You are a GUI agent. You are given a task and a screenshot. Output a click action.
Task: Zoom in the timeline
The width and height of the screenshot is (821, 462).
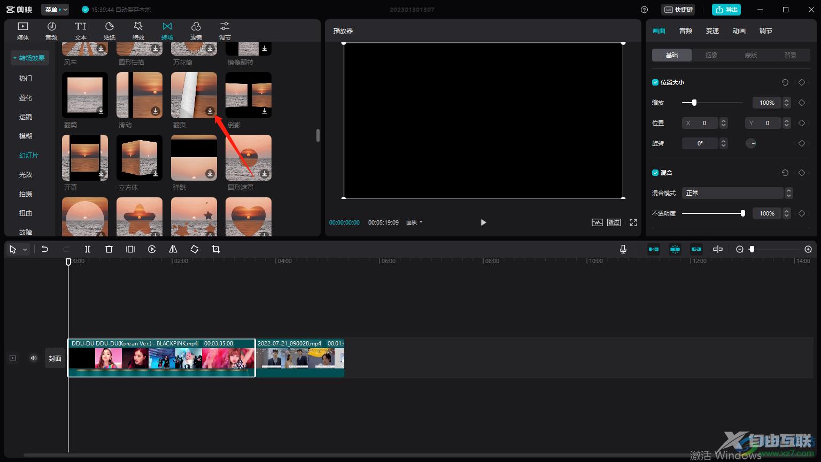point(808,249)
